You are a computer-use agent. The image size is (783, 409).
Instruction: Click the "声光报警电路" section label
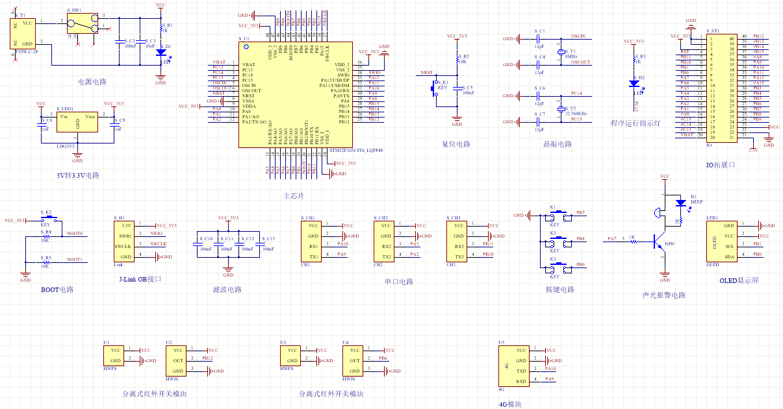click(x=663, y=295)
